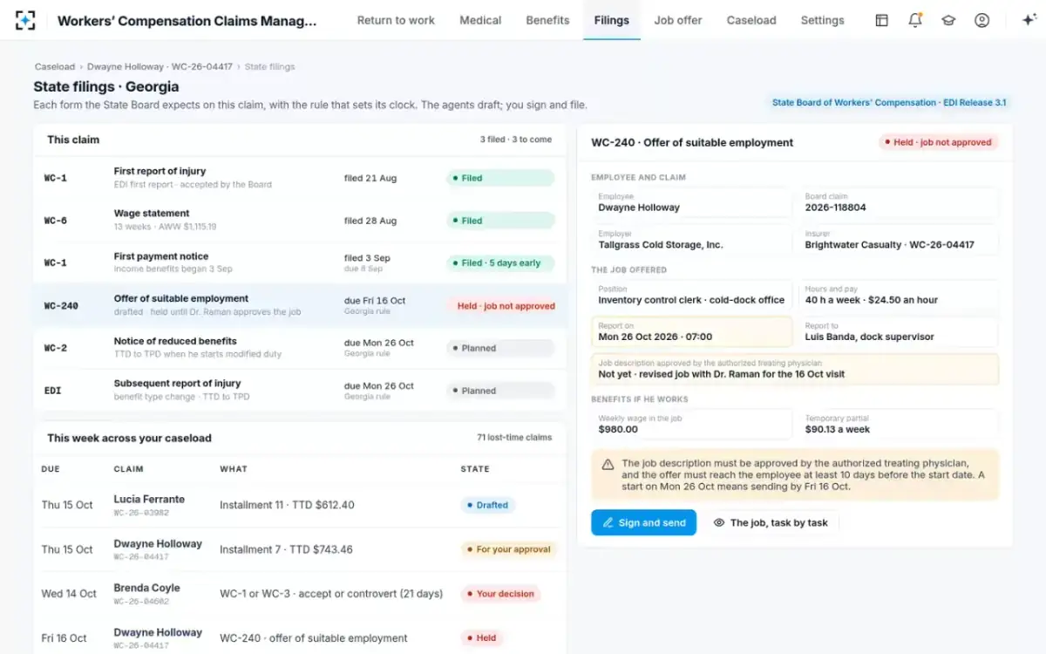The width and height of the screenshot is (1046, 654).
Task: Click Insurer Brightwater Casualty field
Action: pyautogui.click(x=899, y=240)
